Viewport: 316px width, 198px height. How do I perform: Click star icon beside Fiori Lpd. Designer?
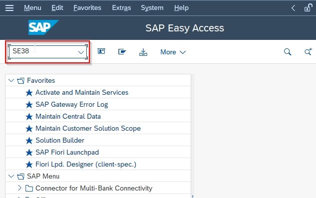29,165
